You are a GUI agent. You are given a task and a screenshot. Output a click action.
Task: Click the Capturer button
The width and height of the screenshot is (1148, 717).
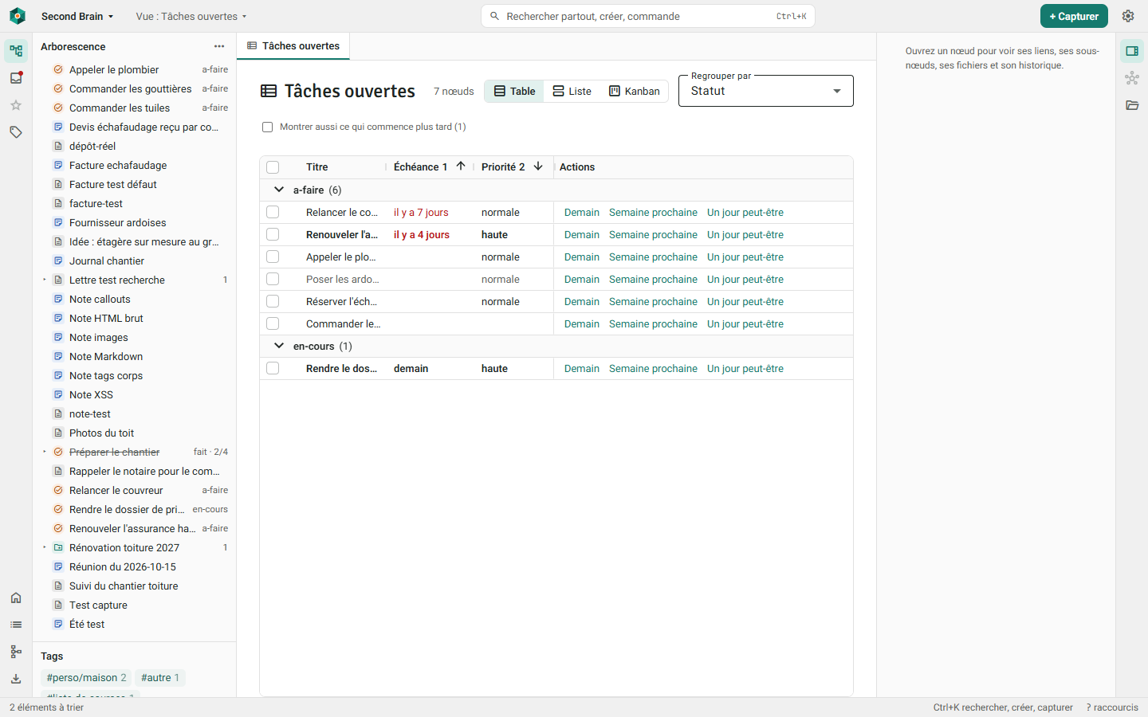point(1074,16)
